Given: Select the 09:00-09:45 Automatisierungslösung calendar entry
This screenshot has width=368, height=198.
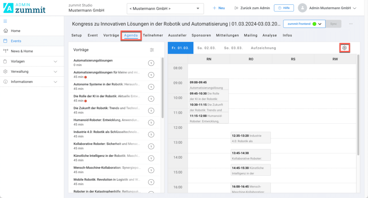Looking at the screenshot, I should (208, 85).
